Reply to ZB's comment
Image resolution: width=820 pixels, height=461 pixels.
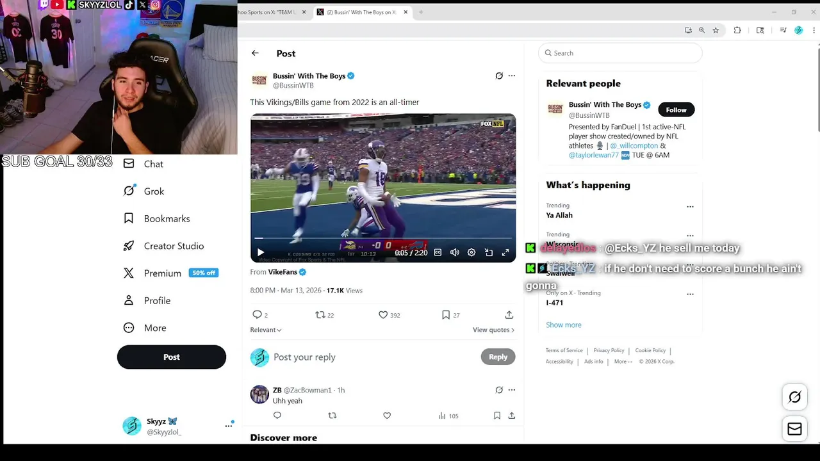coord(277,416)
